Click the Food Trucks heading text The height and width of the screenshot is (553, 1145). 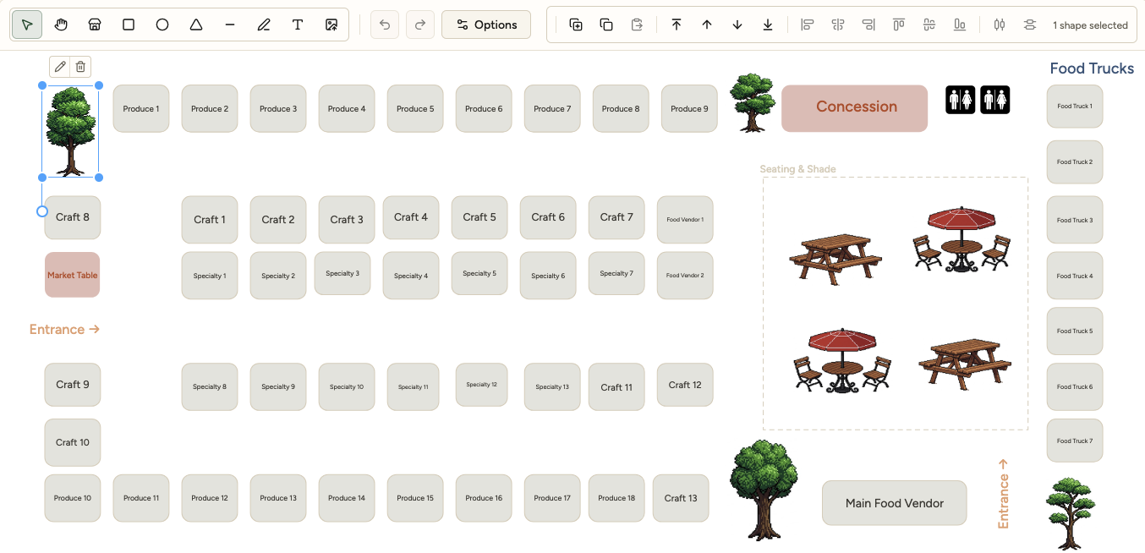click(1092, 68)
